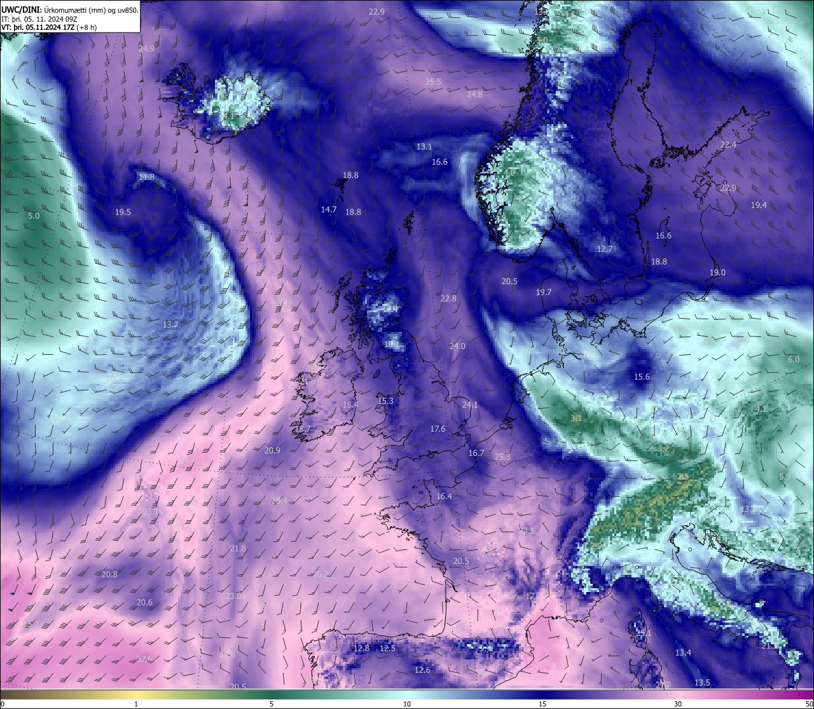This screenshot has height=709, width=814.
Task: Select the 'VT: þri. 05.11.2024 17Z (+8 h)' line
Action: coord(49,27)
